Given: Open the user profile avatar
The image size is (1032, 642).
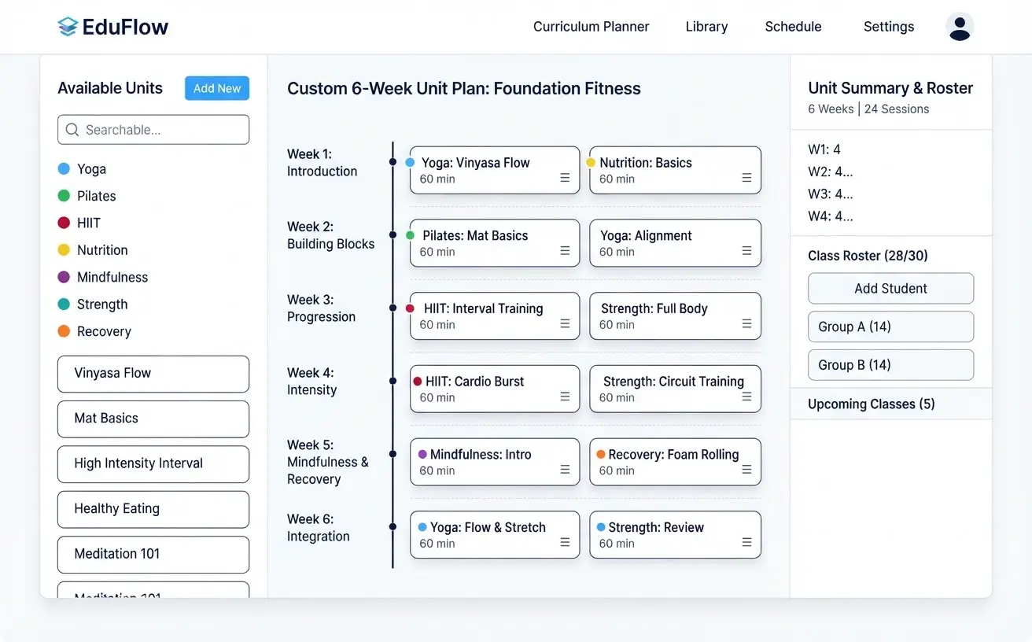Looking at the screenshot, I should pyautogui.click(x=960, y=27).
